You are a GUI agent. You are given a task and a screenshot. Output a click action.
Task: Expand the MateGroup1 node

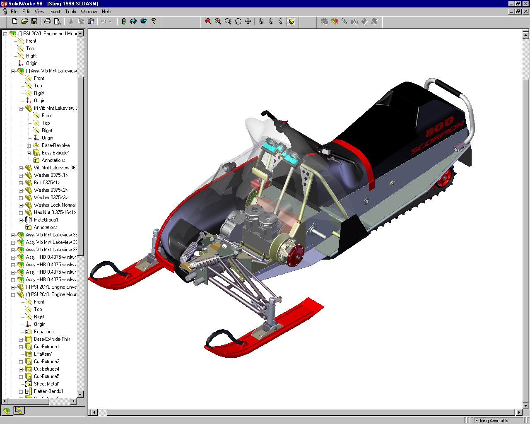tap(21, 220)
